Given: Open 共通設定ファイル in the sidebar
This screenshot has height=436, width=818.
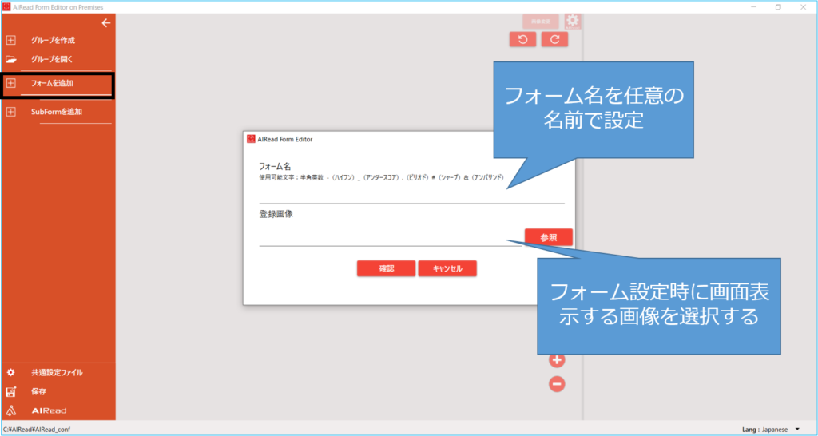Looking at the screenshot, I should 57,373.
